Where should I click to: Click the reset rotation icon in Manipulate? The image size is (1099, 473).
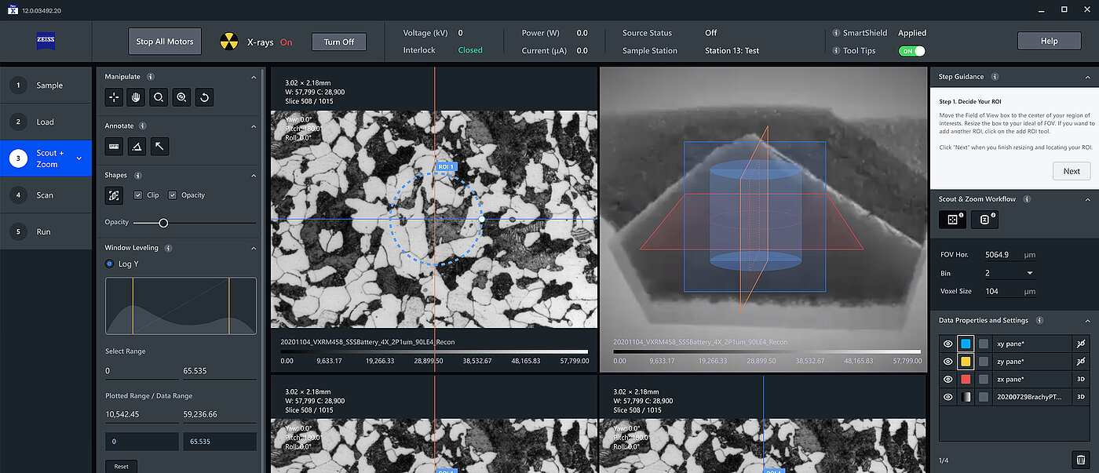204,97
